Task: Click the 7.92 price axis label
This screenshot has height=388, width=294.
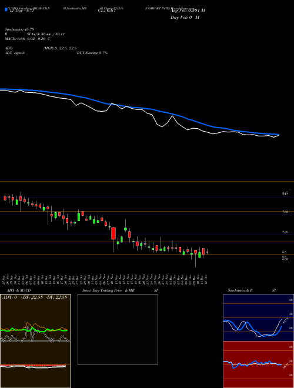Action: 285,212
